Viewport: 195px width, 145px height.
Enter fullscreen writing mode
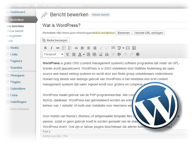point(128,48)
